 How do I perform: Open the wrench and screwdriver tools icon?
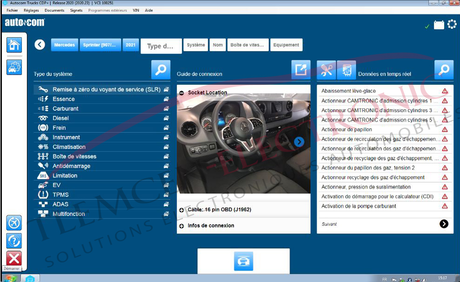(x=326, y=70)
